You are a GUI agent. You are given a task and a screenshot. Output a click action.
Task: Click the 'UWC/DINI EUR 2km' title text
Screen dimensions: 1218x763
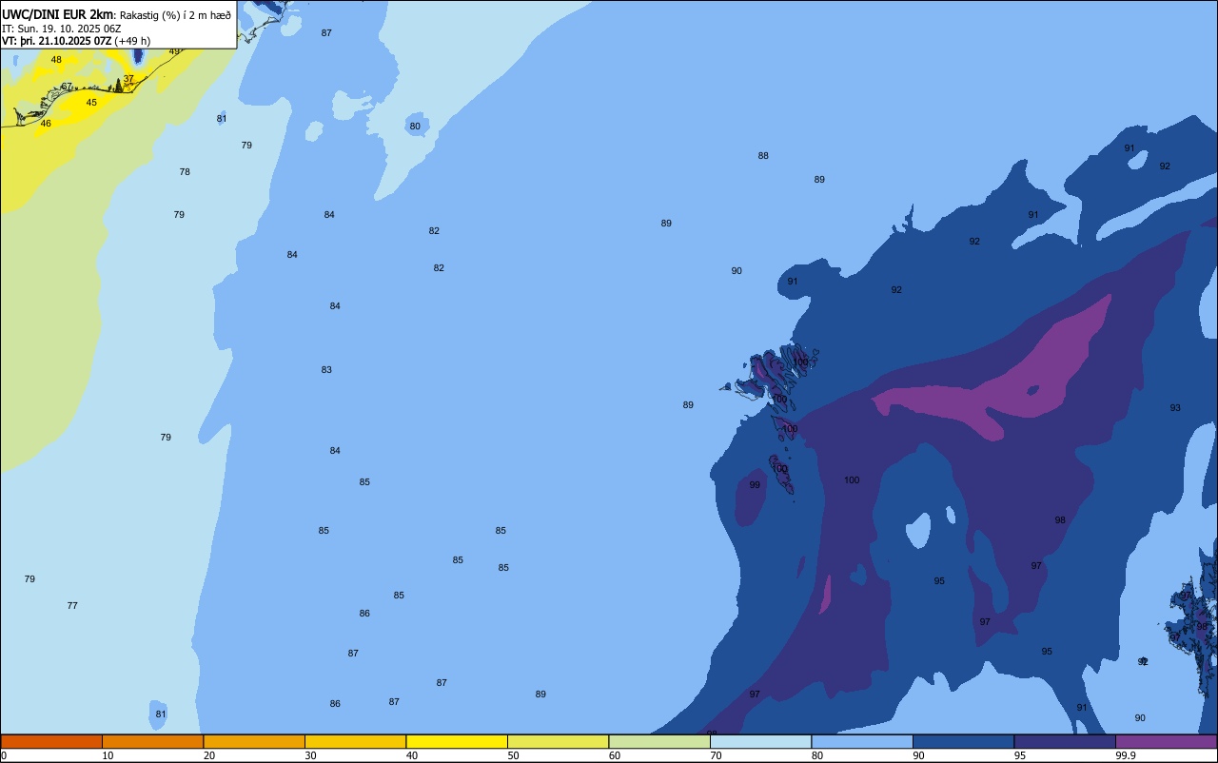pos(57,14)
